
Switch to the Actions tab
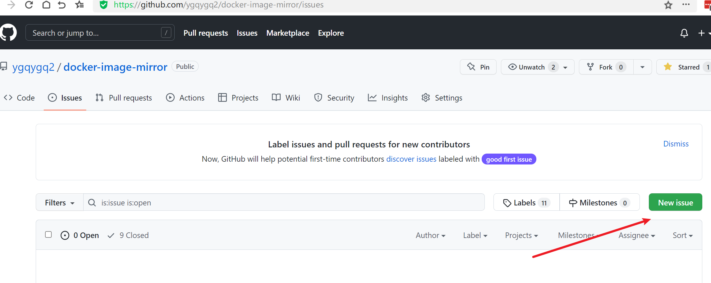(x=185, y=98)
